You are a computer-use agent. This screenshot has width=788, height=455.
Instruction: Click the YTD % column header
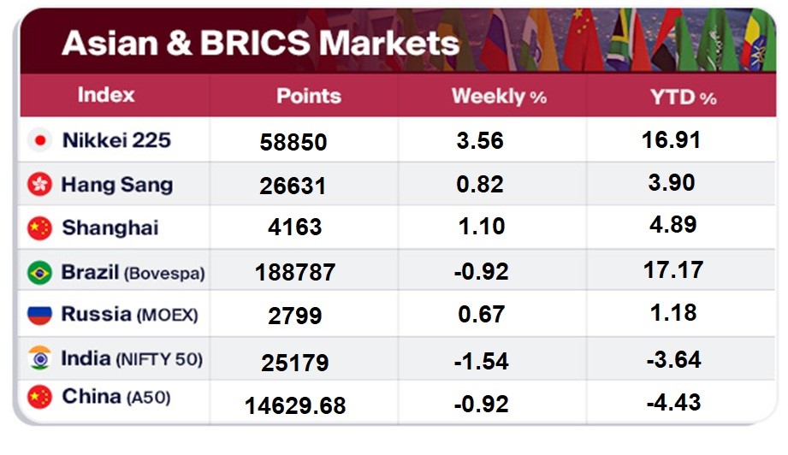click(x=683, y=97)
